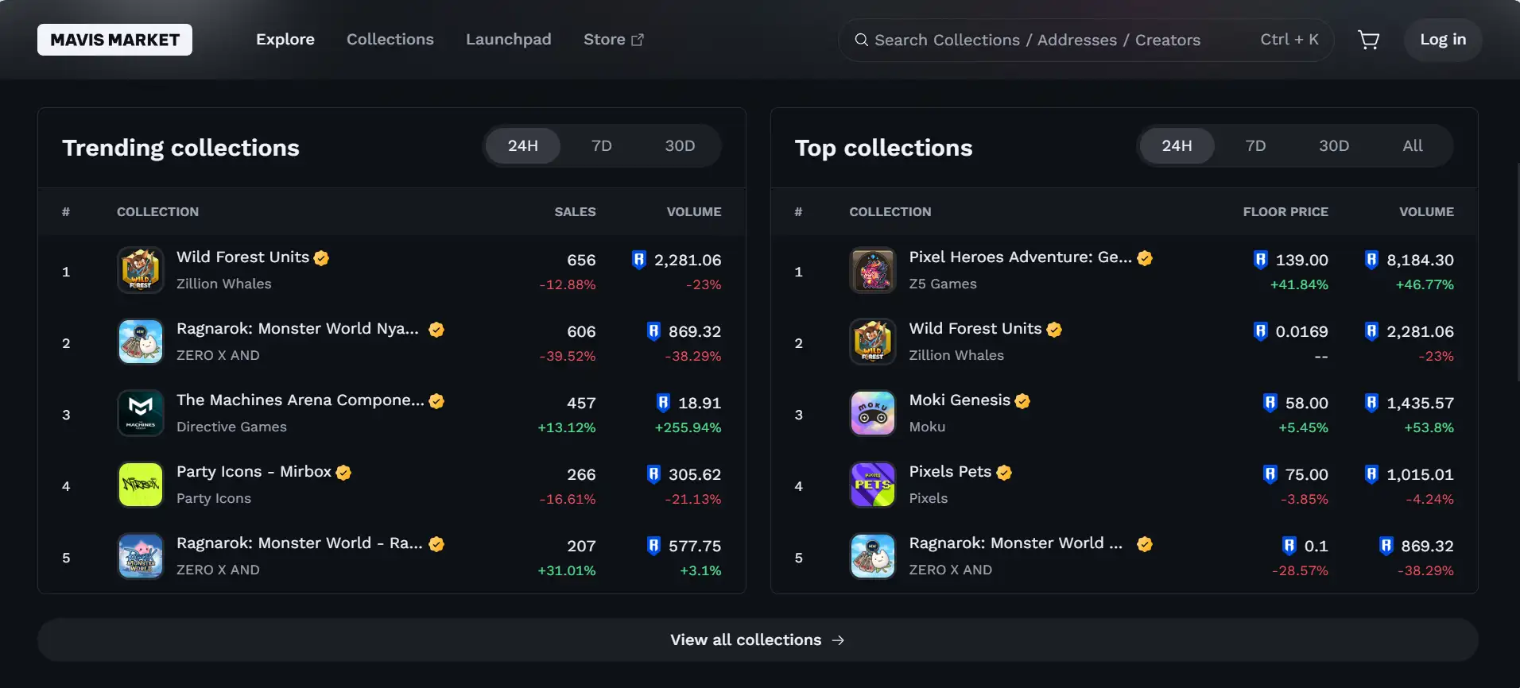Click the search magnifier icon
1520x688 pixels.
[x=861, y=40]
